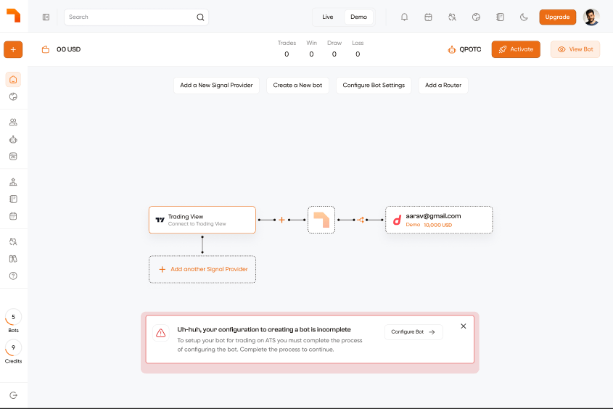Focus the Search input field
Viewport: 613px width, 409px height.
pos(136,17)
